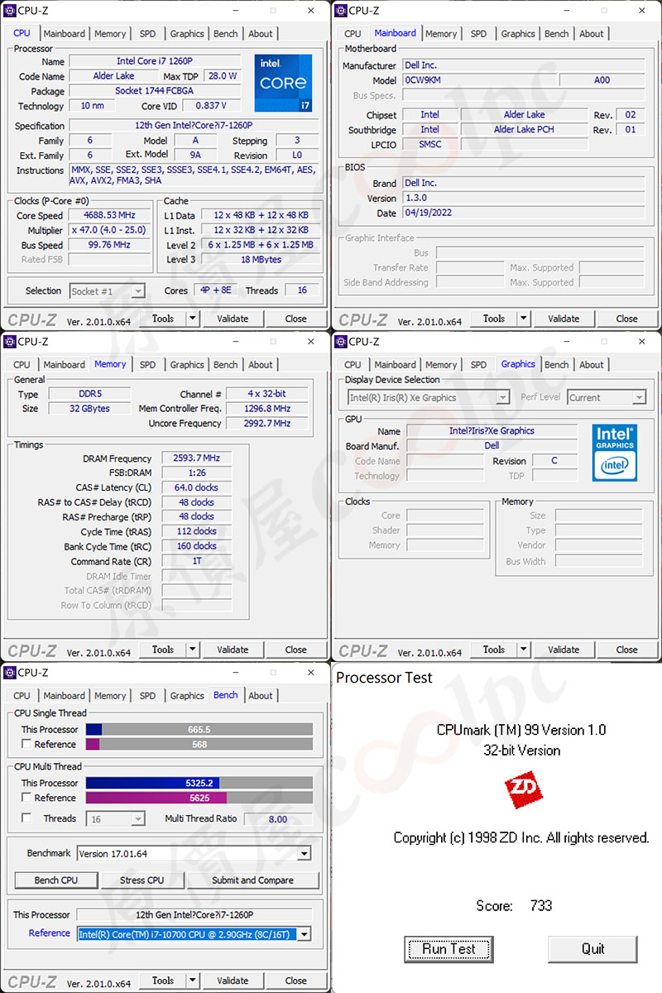
Task: Click the CPU-Z title bar icon in the Memory-tab window
Action: click(x=11, y=342)
